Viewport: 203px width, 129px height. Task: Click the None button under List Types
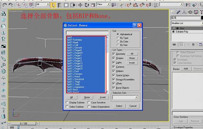click(132, 58)
